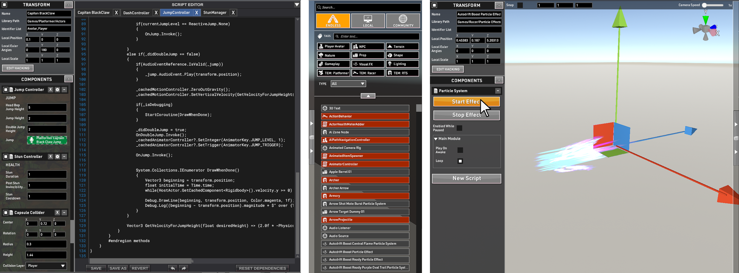This screenshot has width=739, height=273.
Task: Open Jump Controller gear settings
Action: pos(57,90)
